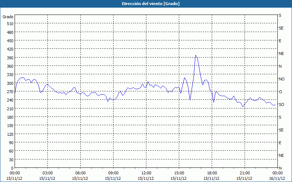Viewport: 292px width, 182px height.
Task: Select the 0 degree axis label
Action: click(x=12, y=168)
